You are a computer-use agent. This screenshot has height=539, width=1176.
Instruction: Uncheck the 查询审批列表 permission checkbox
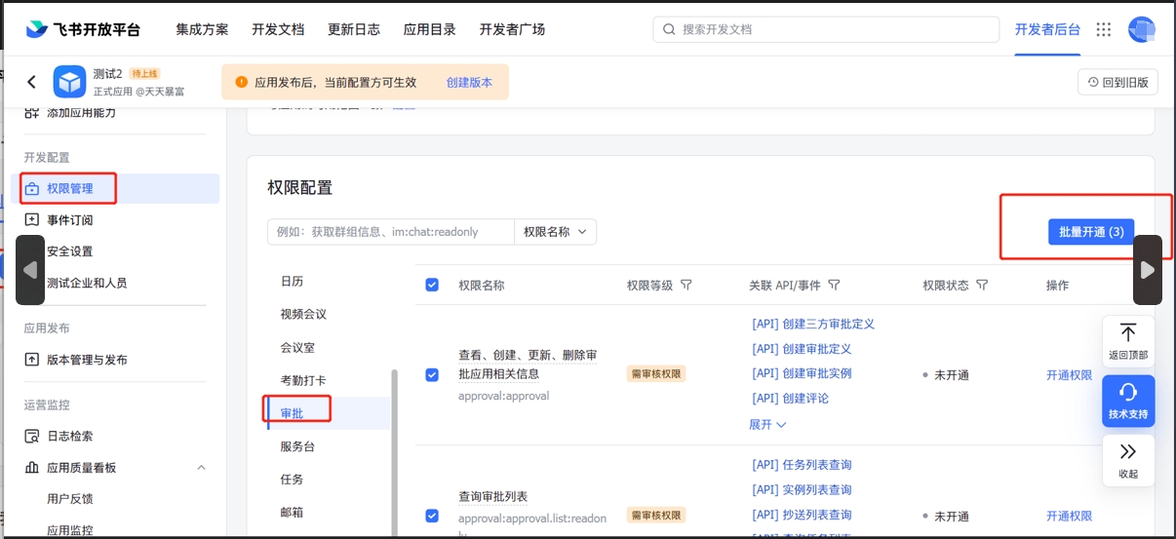[x=432, y=516]
